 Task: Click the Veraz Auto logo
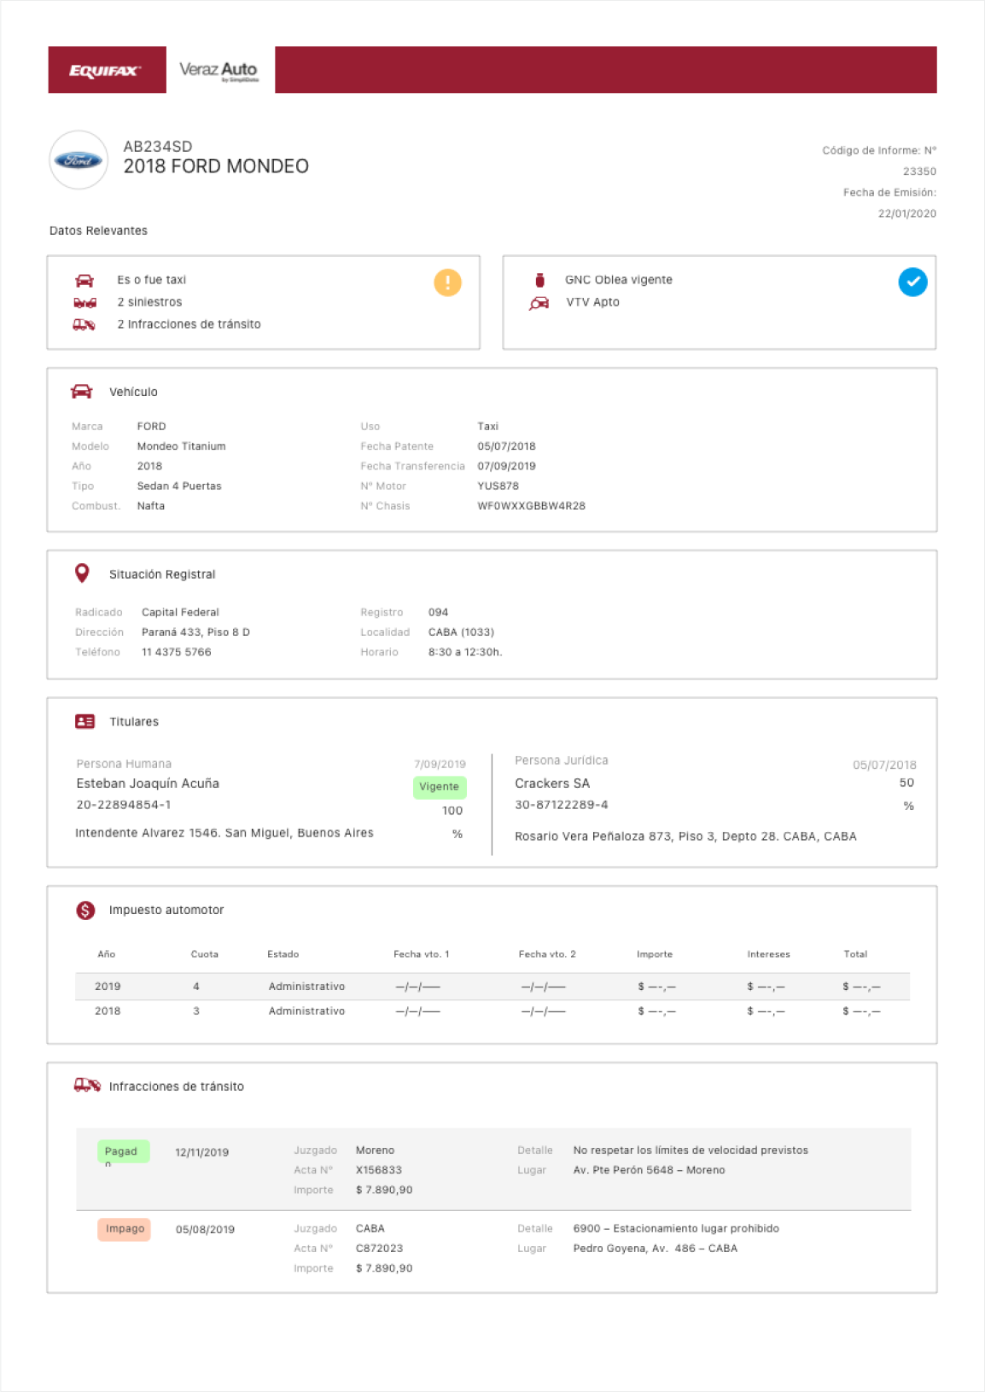click(219, 71)
